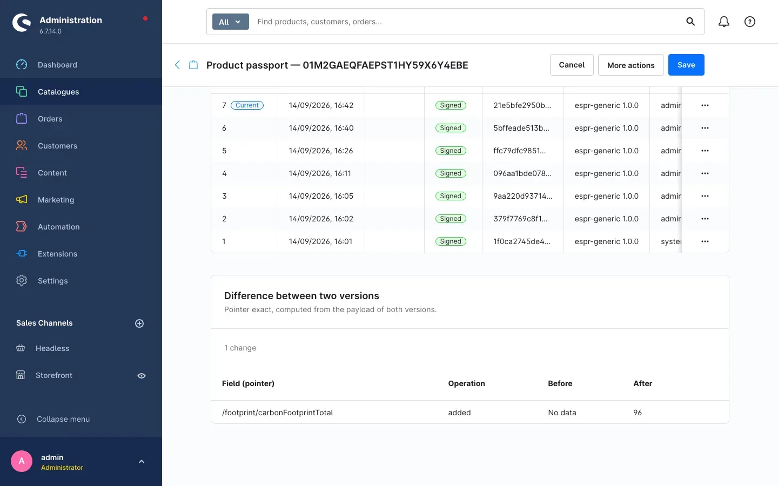Open row actions for version 7
This screenshot has width=778, height=486.
click(705, 105)
